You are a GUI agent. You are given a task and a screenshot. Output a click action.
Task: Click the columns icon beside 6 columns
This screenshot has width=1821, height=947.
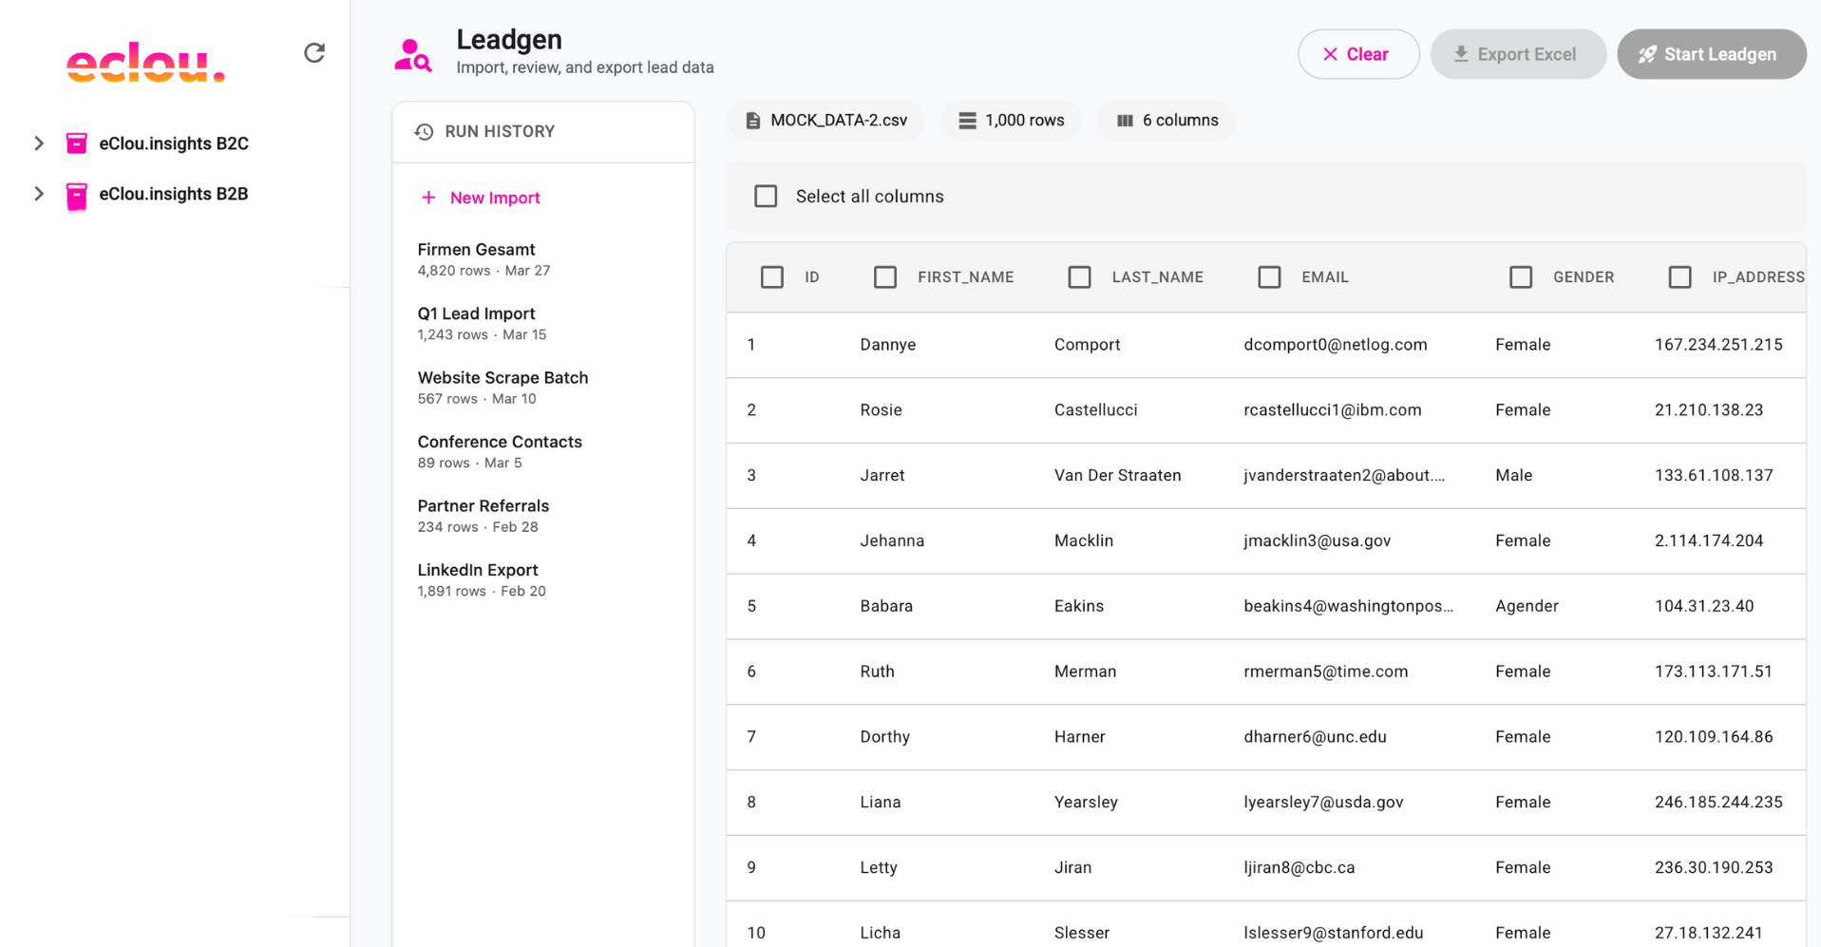[1125, 121]
